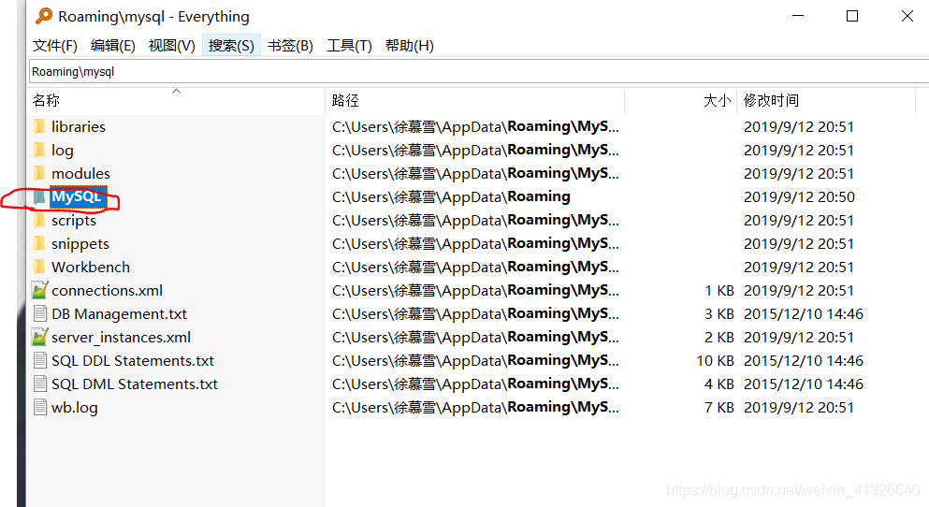
Task: Select the SQL DML Statements.txt file name
Action: (x=135, y=384)
